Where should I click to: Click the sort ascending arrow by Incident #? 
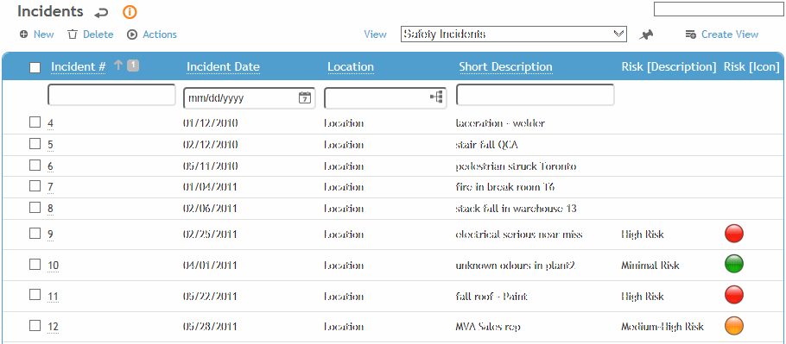point(117,65)
